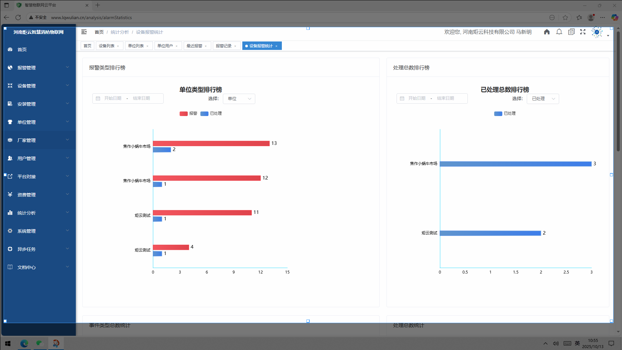Open the 单位 selection dropdown
Image resolution: width=622 pixels, height=350 pixels.
pyautogui.click(x=239, y=99)
